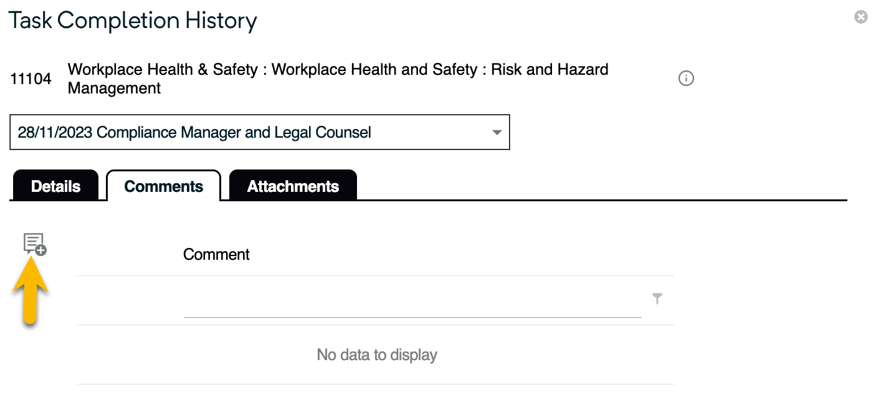Close the Task Completion History dialog
The image size is (876, 400).
pyautogui.click(x=861, y=17)
